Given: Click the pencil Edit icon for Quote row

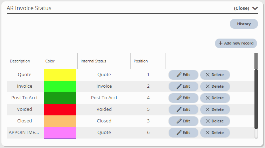Looking at the screenshot, I should [x=179, y=75].
